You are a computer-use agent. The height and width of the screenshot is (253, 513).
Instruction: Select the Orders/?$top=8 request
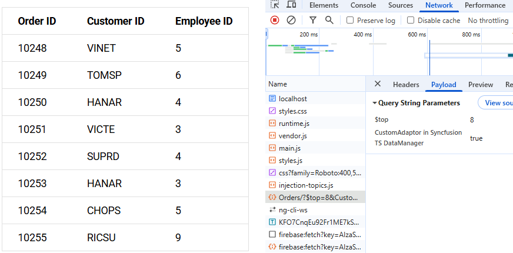click(315, 197)
